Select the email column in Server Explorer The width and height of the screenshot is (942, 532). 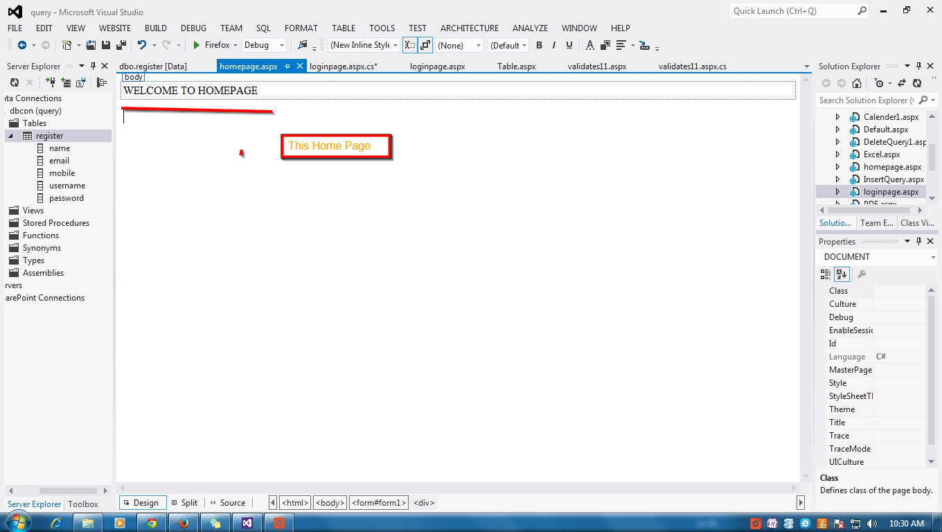tap(59, 161)
